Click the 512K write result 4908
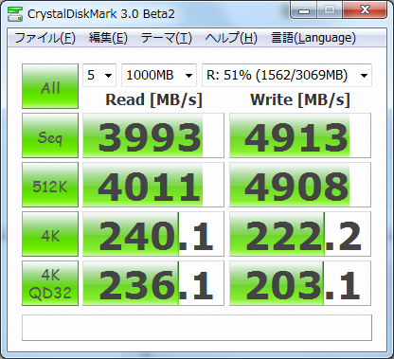394x359 pixels. pyautogui.click(x=300, y=185)
